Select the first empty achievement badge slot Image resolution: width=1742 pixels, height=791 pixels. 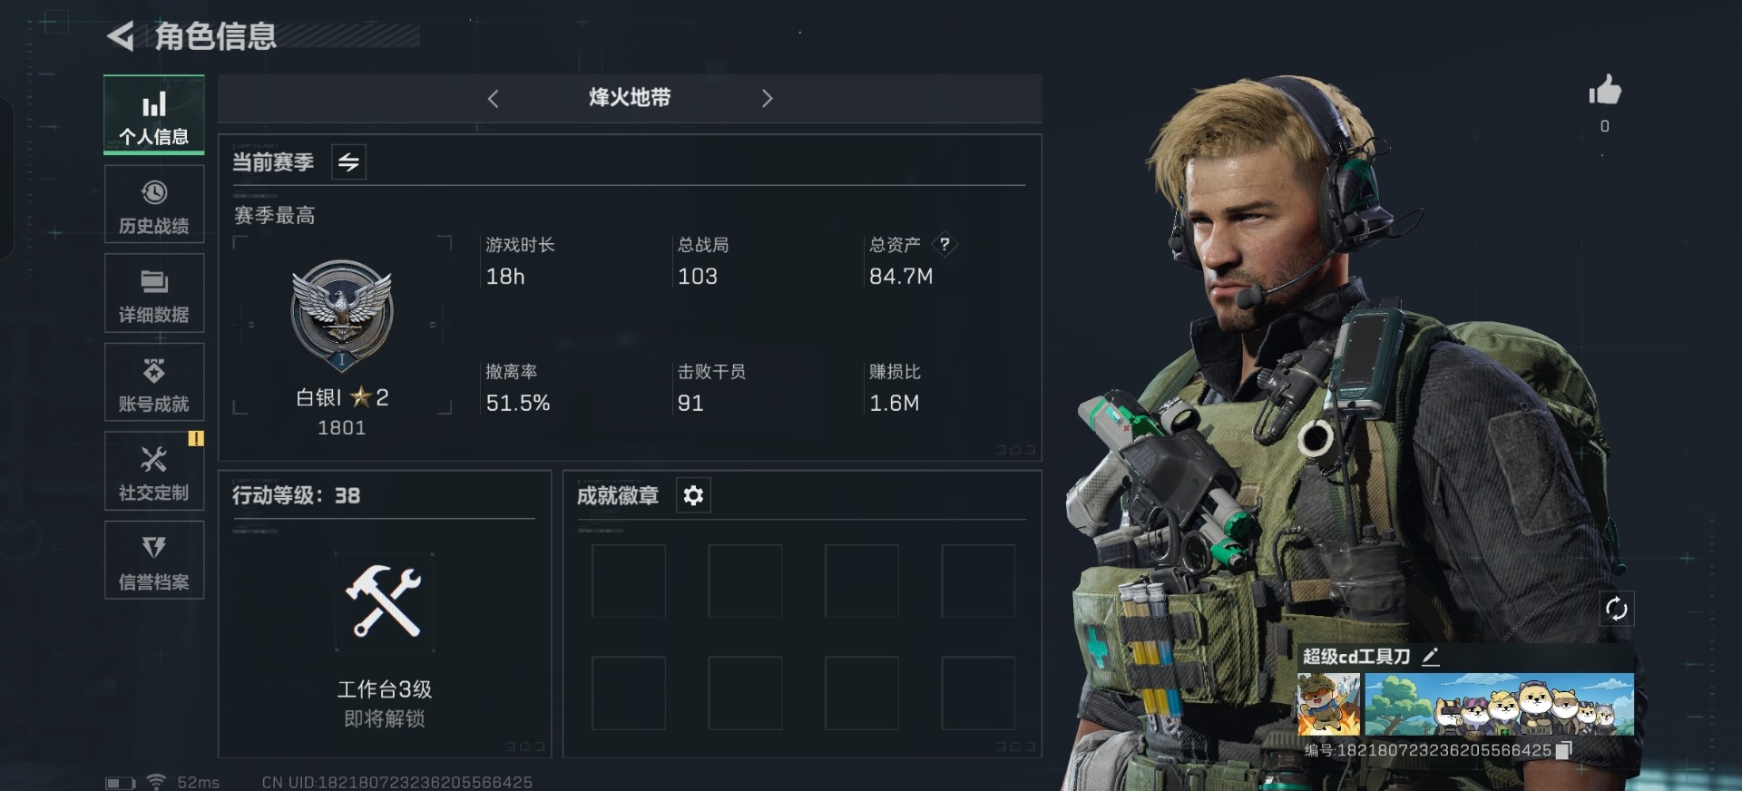[x=629, y=581]
